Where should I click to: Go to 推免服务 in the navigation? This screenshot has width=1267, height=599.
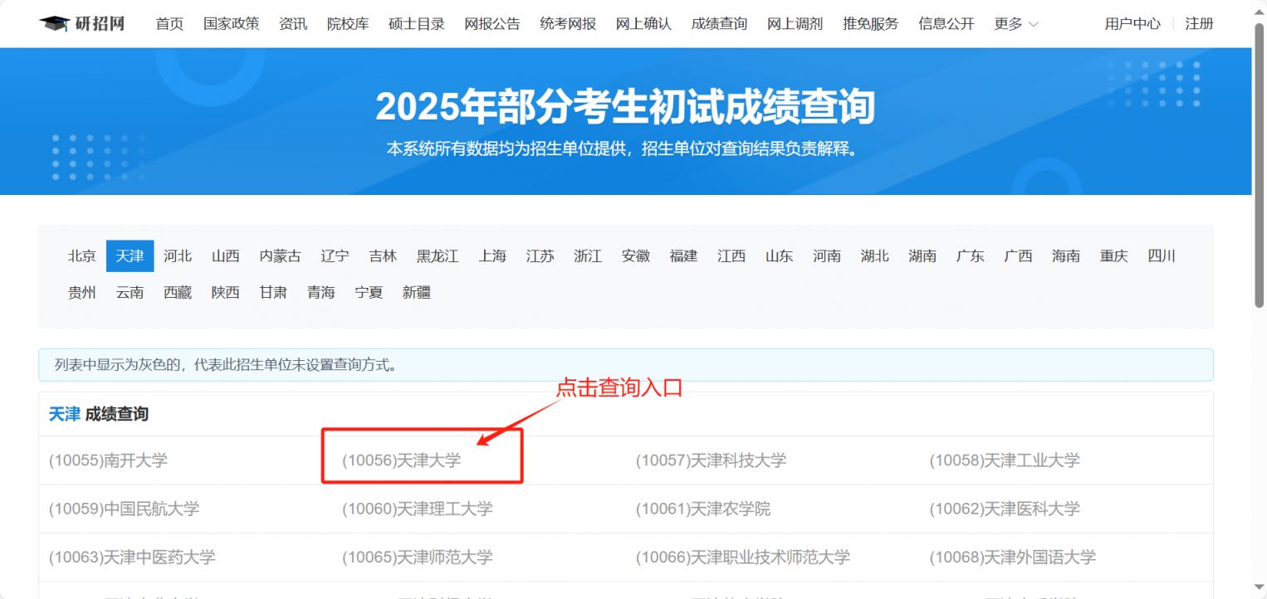(x=871, y=24)
